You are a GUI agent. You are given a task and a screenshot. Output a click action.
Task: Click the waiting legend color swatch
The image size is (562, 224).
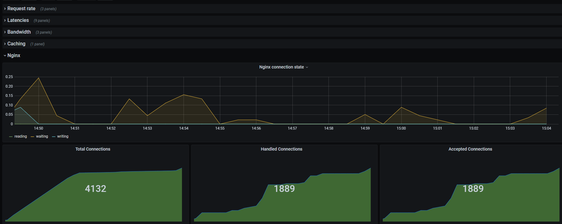(32, 137)
